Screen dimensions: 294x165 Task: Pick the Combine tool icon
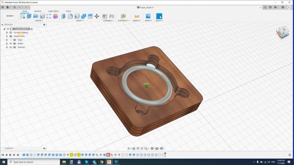click(84, 16)
